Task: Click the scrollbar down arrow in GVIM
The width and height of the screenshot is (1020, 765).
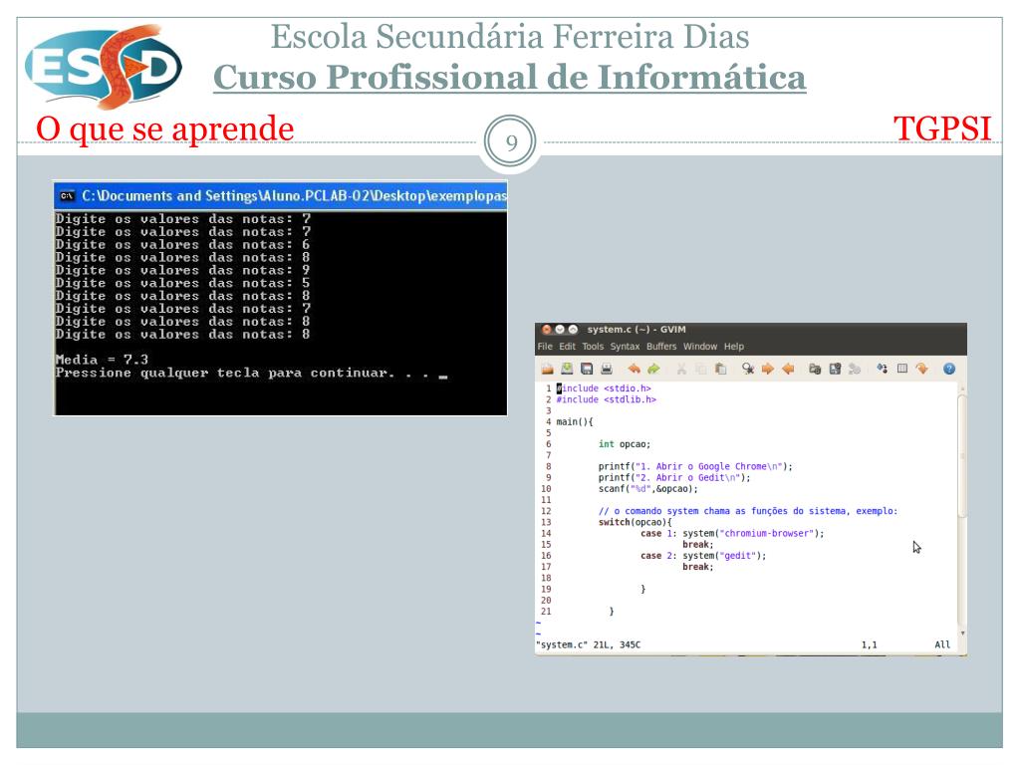Action: click(x=963, y=633)
